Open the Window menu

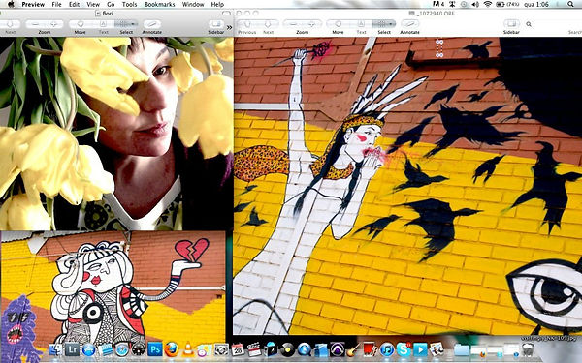coord(193,4)
